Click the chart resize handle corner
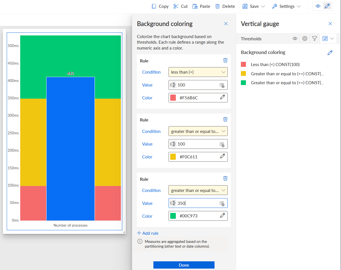341x270 pixels. [124, 232]
